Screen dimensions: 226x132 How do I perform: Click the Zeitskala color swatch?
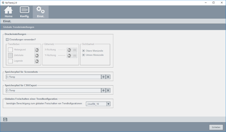(x=10, y=55)
